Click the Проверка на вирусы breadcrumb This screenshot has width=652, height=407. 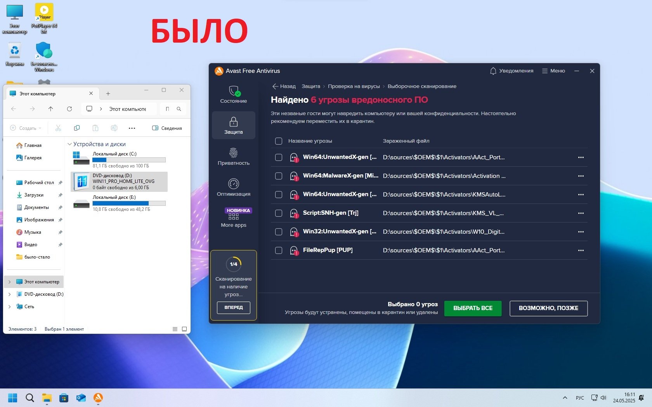point(354,86)
